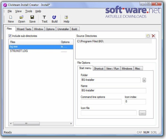The width and height of the screenshot is (166, 139).
Task: Uncheck Include sub-directories checkbox
Action: point(10,36)
